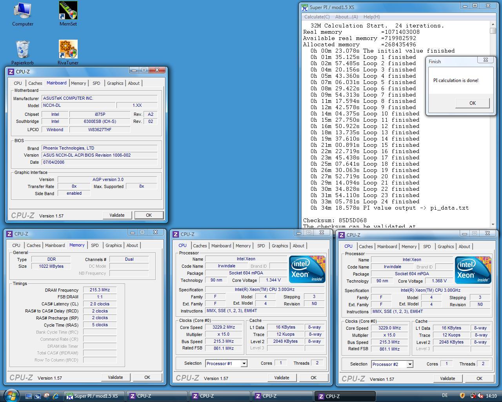Open About tab in Mainboard CPU-Z window
Viewport: 502px width, 402px height.
click(x=134, y=83)
